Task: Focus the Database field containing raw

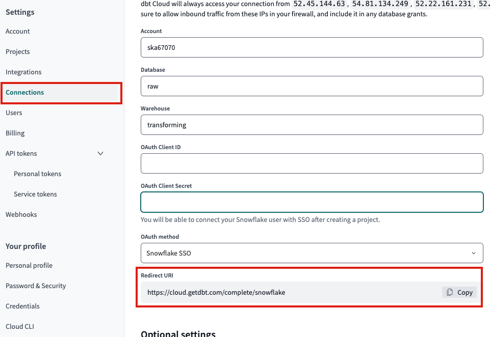Action: (x=312, y=86)
